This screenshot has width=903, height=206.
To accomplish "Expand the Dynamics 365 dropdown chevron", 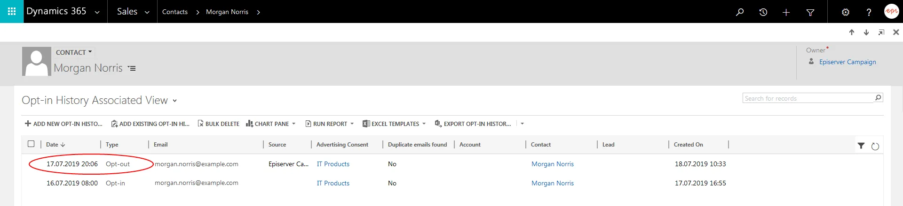I will pyautogui.click(x=97, y=13).
